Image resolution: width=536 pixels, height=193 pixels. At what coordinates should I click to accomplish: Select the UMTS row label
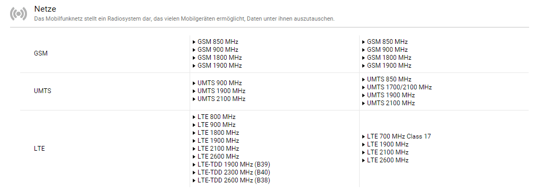coord(42,91)
